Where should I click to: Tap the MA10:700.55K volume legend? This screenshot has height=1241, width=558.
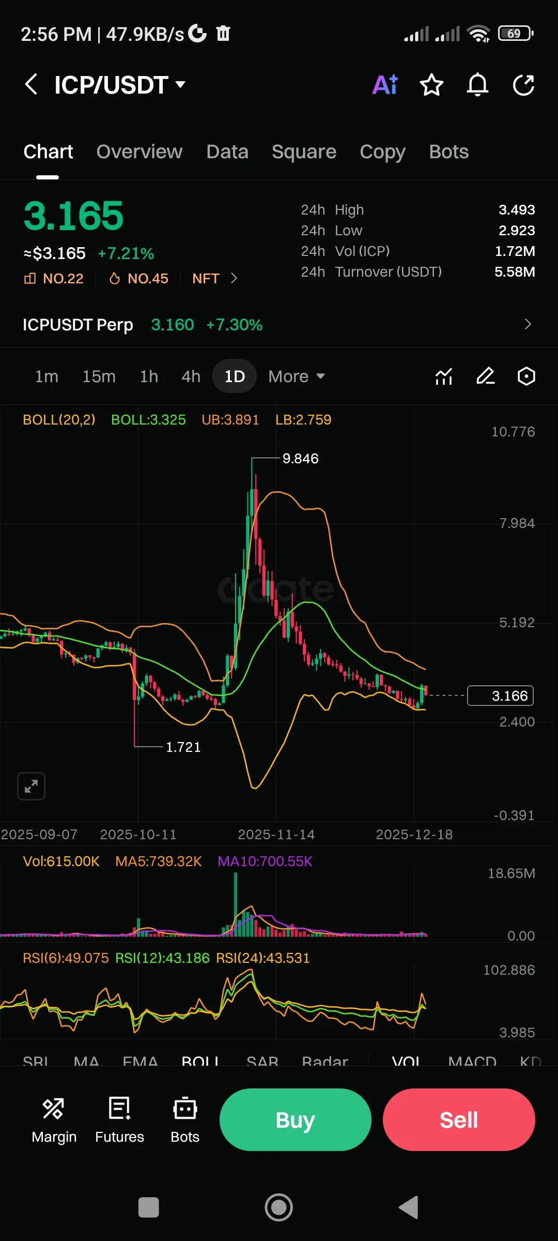click(x=265, y=861)
